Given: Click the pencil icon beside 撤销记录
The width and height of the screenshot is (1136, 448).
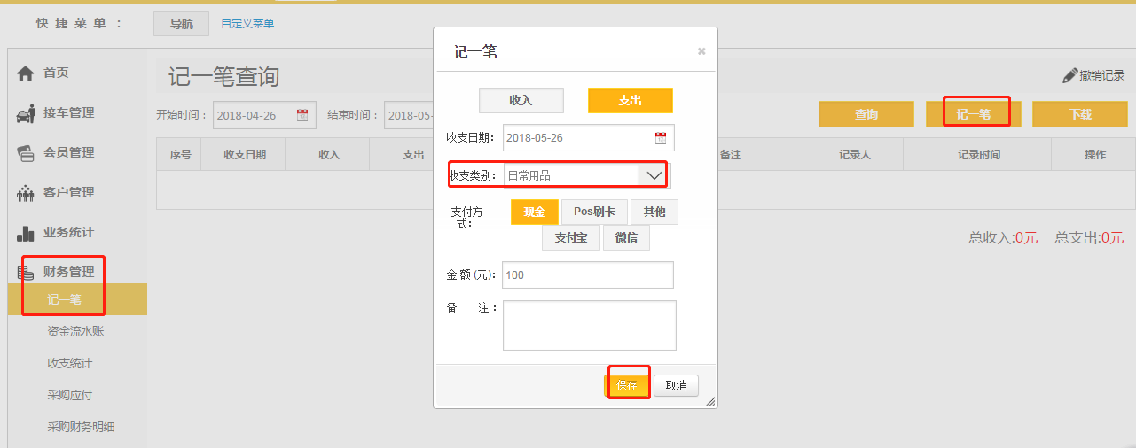Looking at the screenshot, I should coord(1069,76).
